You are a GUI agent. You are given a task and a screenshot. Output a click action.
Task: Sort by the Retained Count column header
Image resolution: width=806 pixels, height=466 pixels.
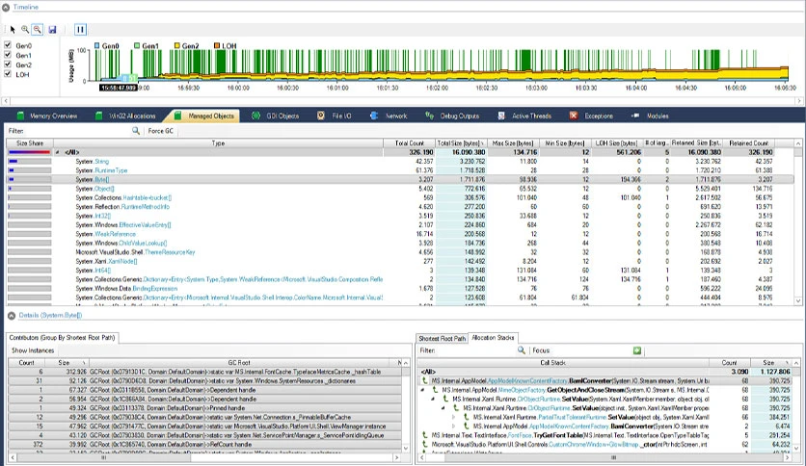click(748, 143)
